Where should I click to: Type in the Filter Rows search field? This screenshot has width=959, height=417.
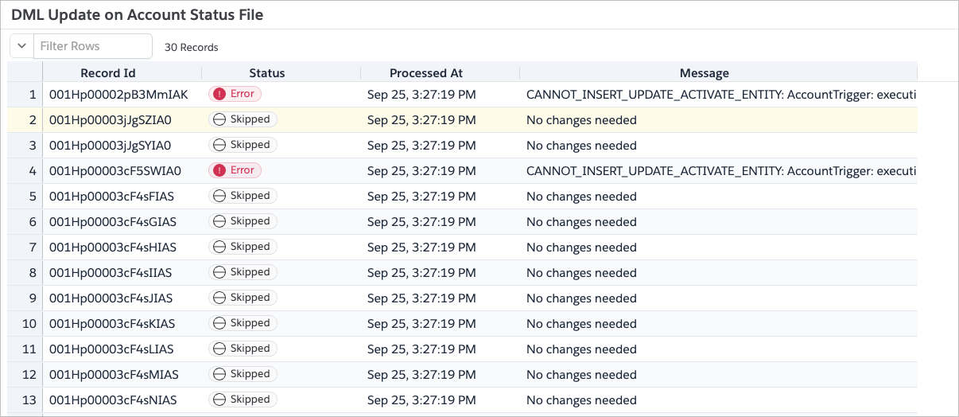pos(92,46)
